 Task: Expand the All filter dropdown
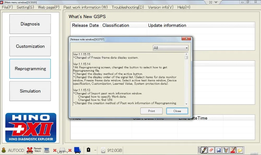171,48
